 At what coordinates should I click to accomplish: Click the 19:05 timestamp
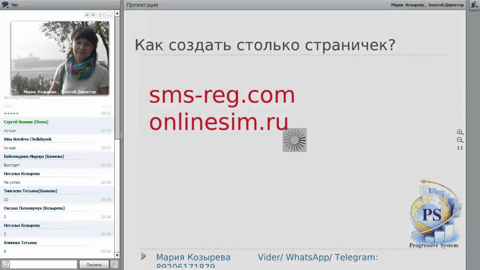coord(105,199)
